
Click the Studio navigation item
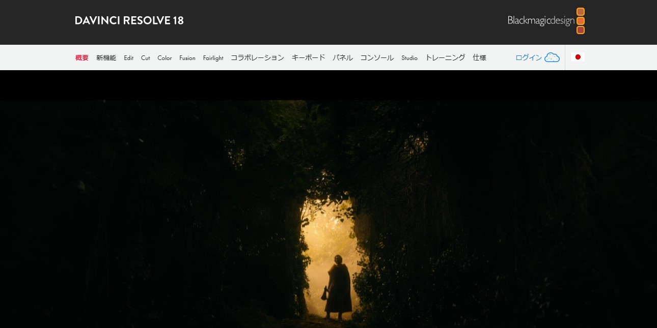409,58
